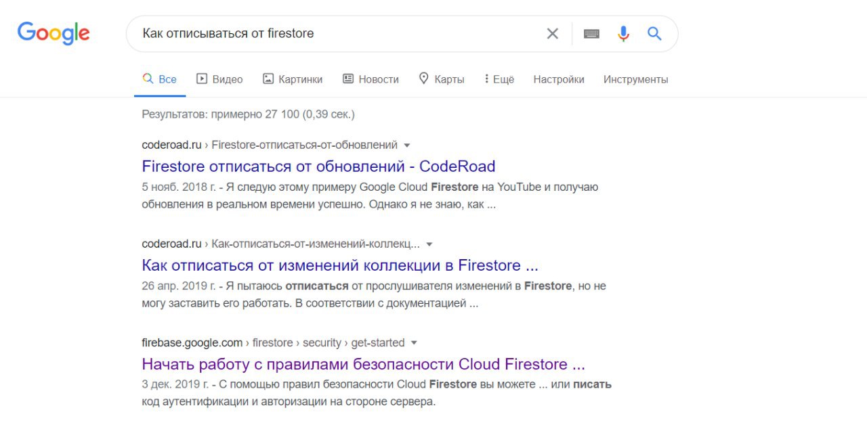This screenshot has width=867, height=427.
Task: Switch to the Карты tab
Action: pyautogui.click(x=442, y=79)
